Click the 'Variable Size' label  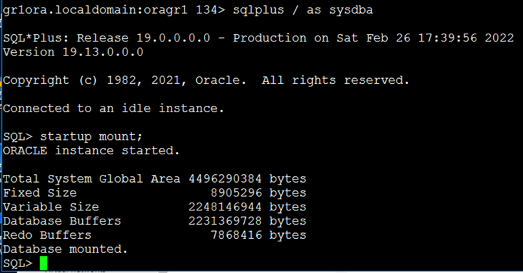pyautogui.click(x=51, y=207)
